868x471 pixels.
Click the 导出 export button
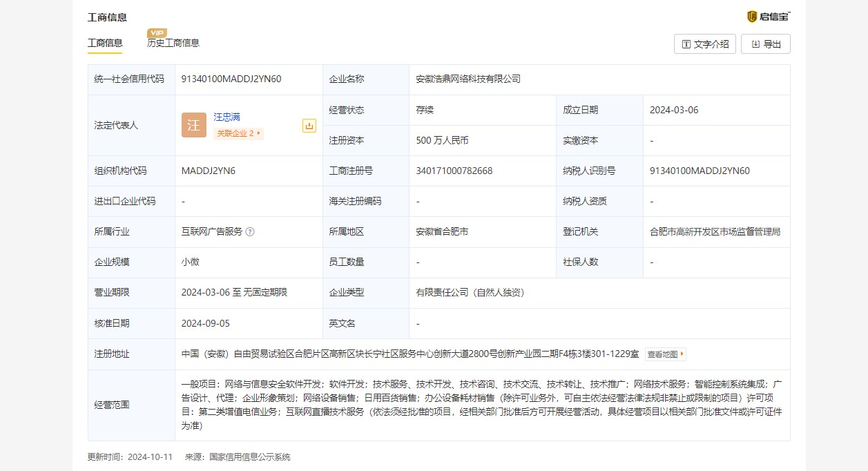766,44
